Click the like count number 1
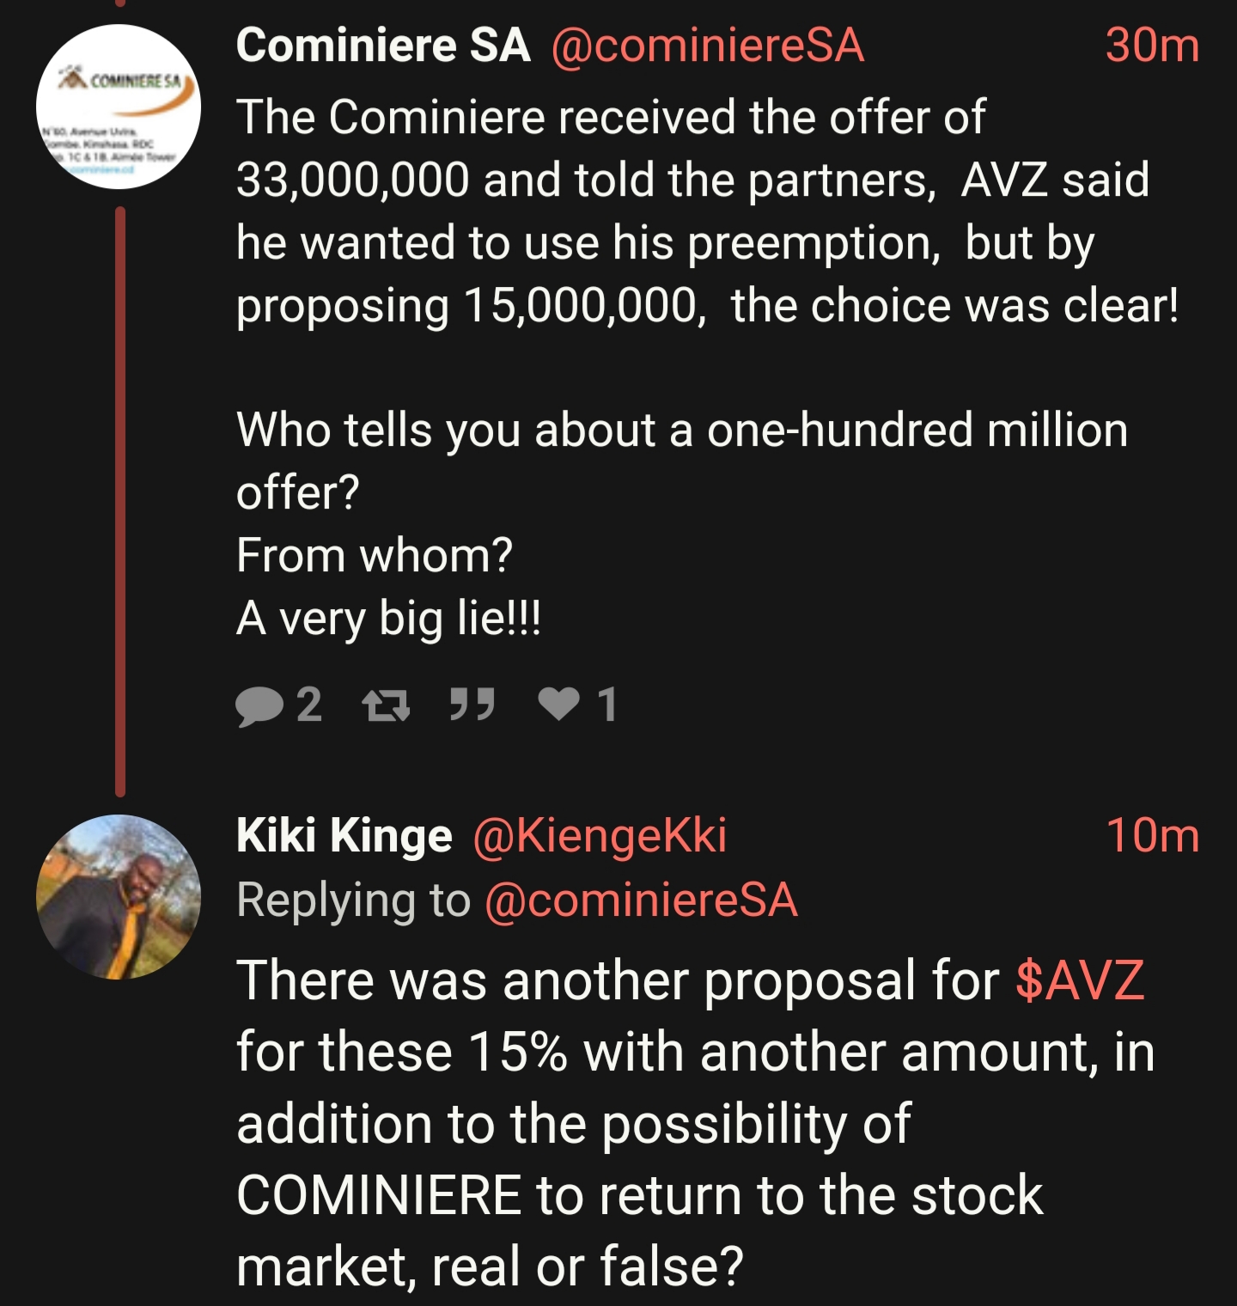 pos(607,705)
